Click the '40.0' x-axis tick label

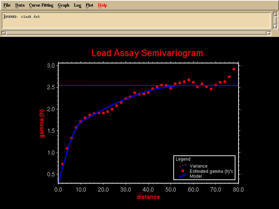click(x=148, y=189)
